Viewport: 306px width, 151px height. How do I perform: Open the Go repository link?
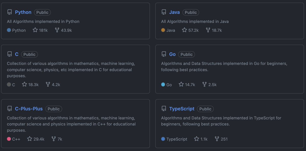172,54
